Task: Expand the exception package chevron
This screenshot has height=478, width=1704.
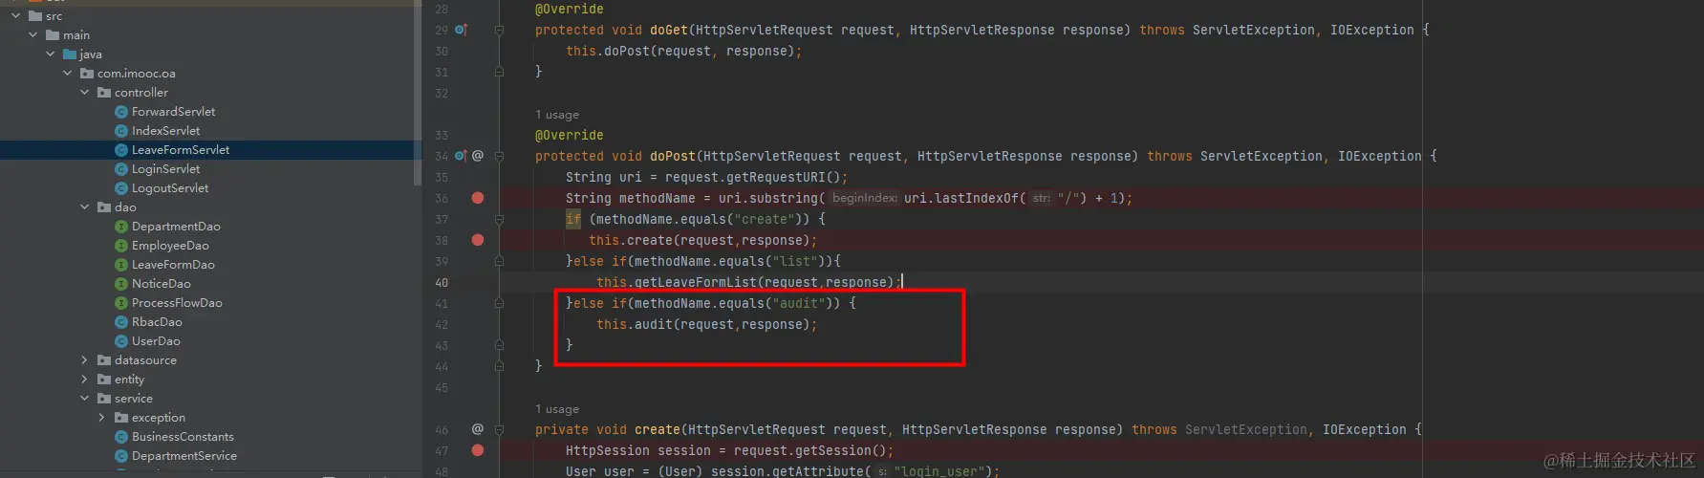Action: [x=102, y=418]
